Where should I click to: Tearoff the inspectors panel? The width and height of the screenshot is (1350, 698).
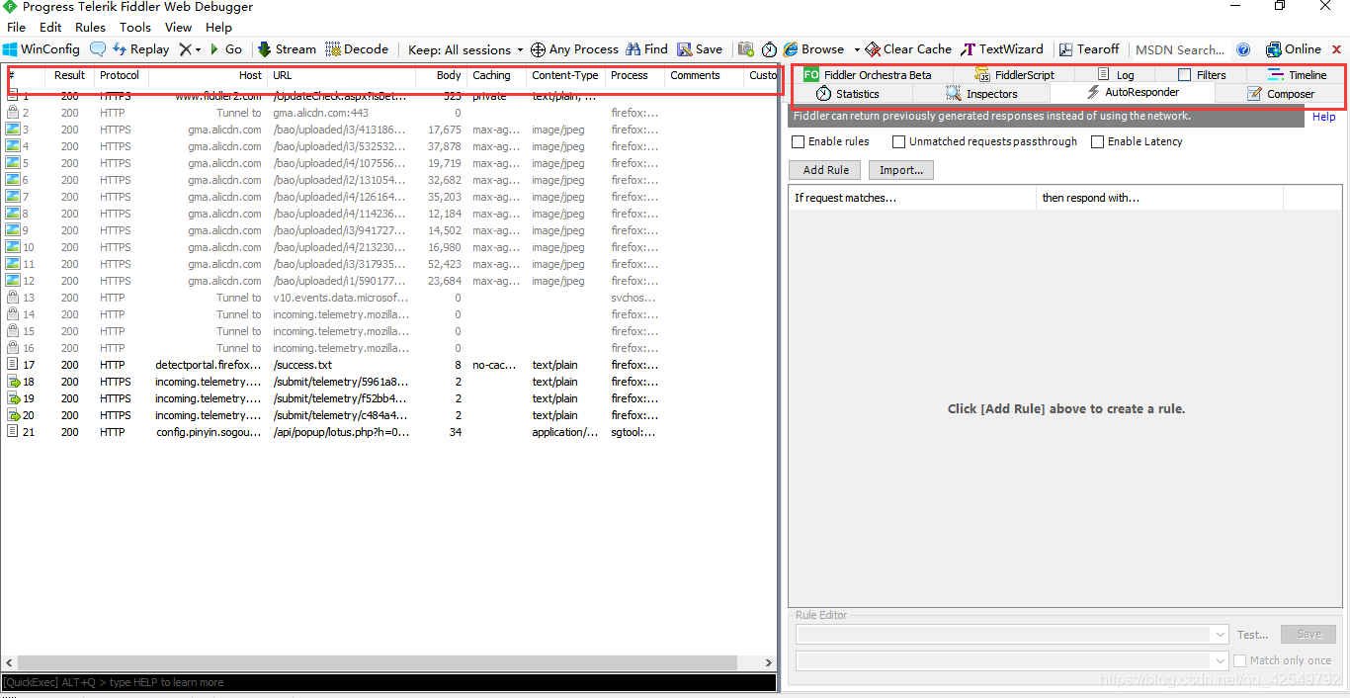(1089, 49)
